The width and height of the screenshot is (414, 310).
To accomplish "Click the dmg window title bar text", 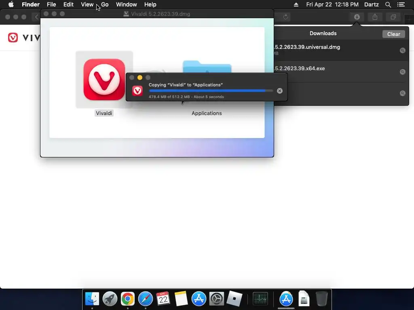I will (161, 14).
